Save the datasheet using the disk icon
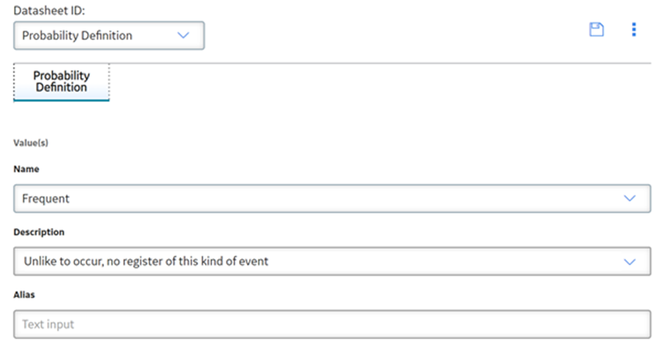 (x=596, y=29)
